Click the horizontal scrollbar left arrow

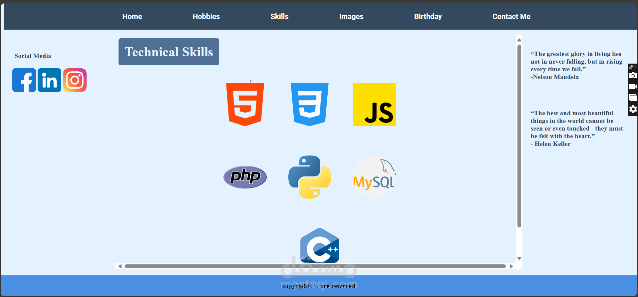tap(120, 266)
